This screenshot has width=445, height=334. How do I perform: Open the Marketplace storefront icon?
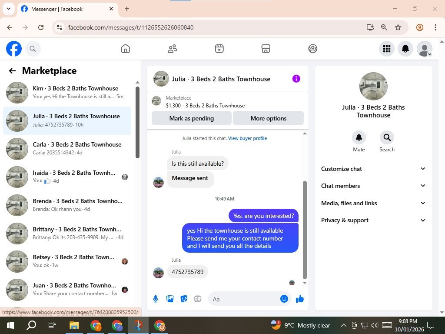(266, 49)
